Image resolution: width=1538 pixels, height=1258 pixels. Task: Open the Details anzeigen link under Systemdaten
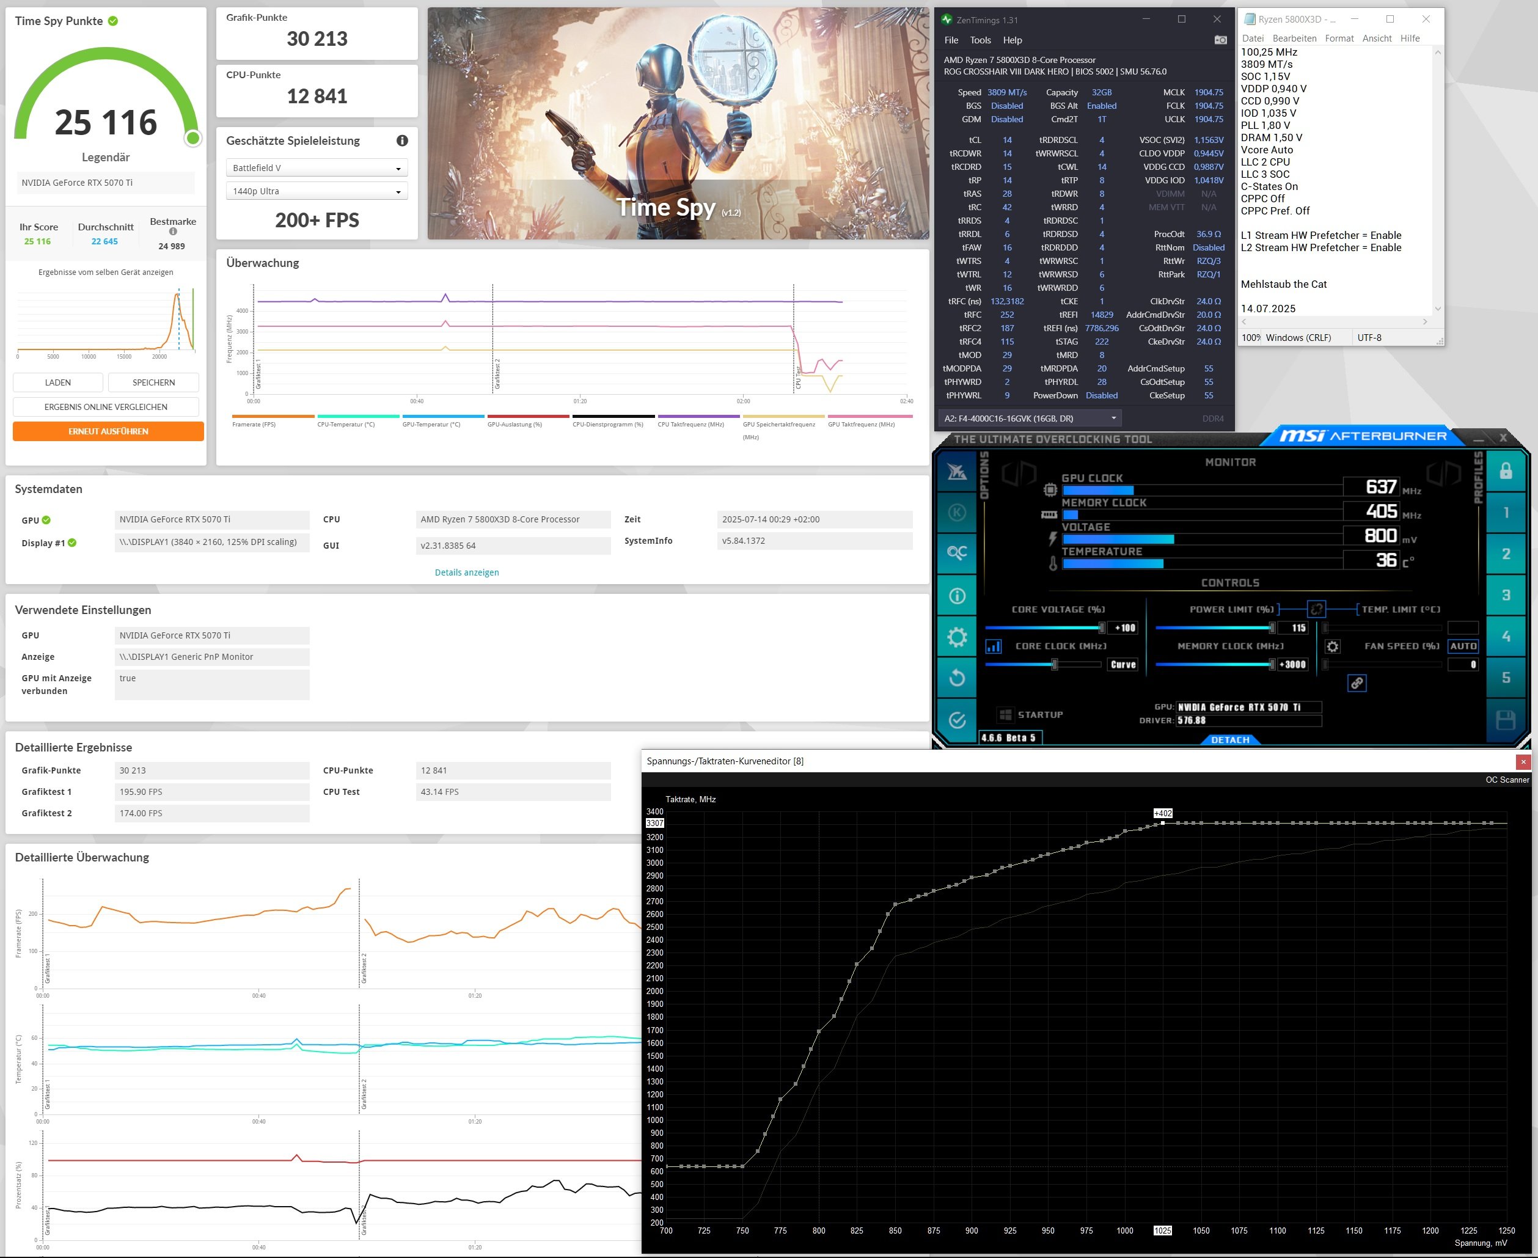click(x=467, y=572)
